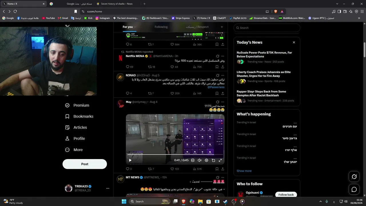Screen dimensions: 366x206
Task: Bookmark the N3NA3 post
Action: click(217, 93)
